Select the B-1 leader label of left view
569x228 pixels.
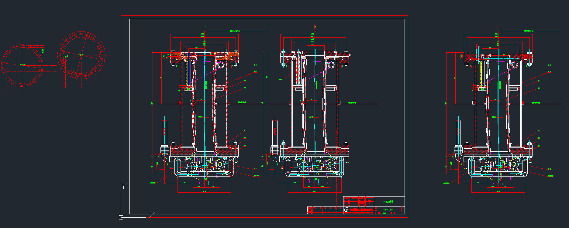256,65
